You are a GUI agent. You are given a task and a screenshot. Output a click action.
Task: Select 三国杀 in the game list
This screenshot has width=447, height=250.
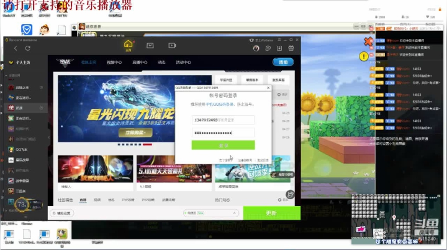20,191
